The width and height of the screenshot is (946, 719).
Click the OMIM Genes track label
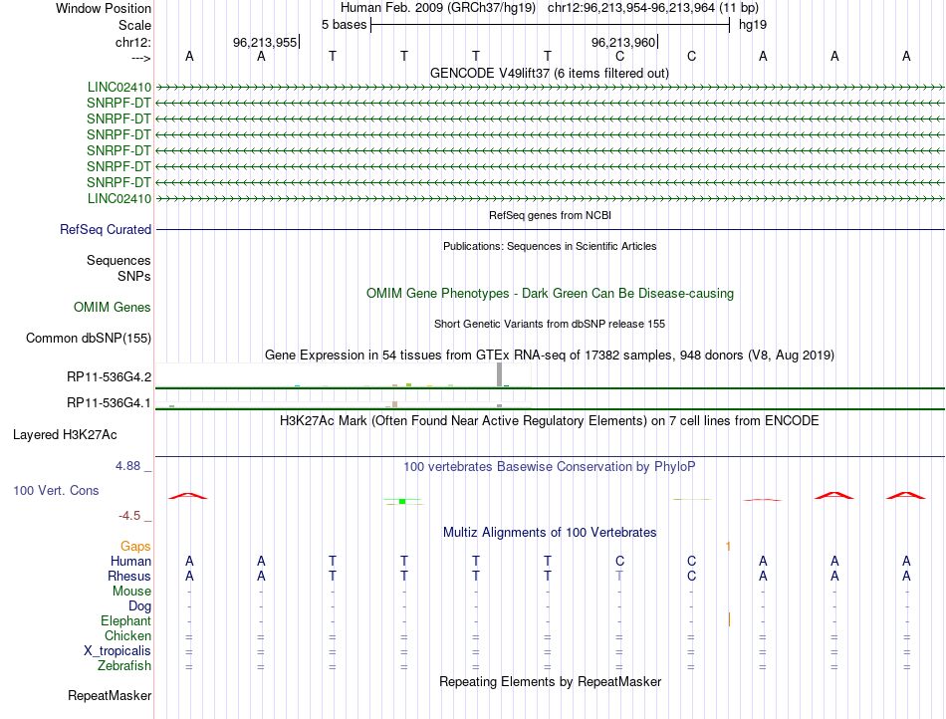tap(113, 307)
